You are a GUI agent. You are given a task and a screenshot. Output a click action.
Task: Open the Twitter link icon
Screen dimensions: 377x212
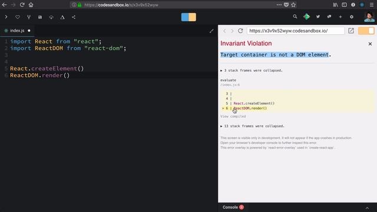pos(318,16)
